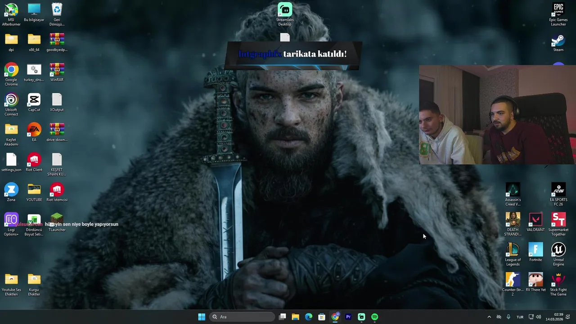
Task: Open the YOUTUBE folder
Action: 34,193
